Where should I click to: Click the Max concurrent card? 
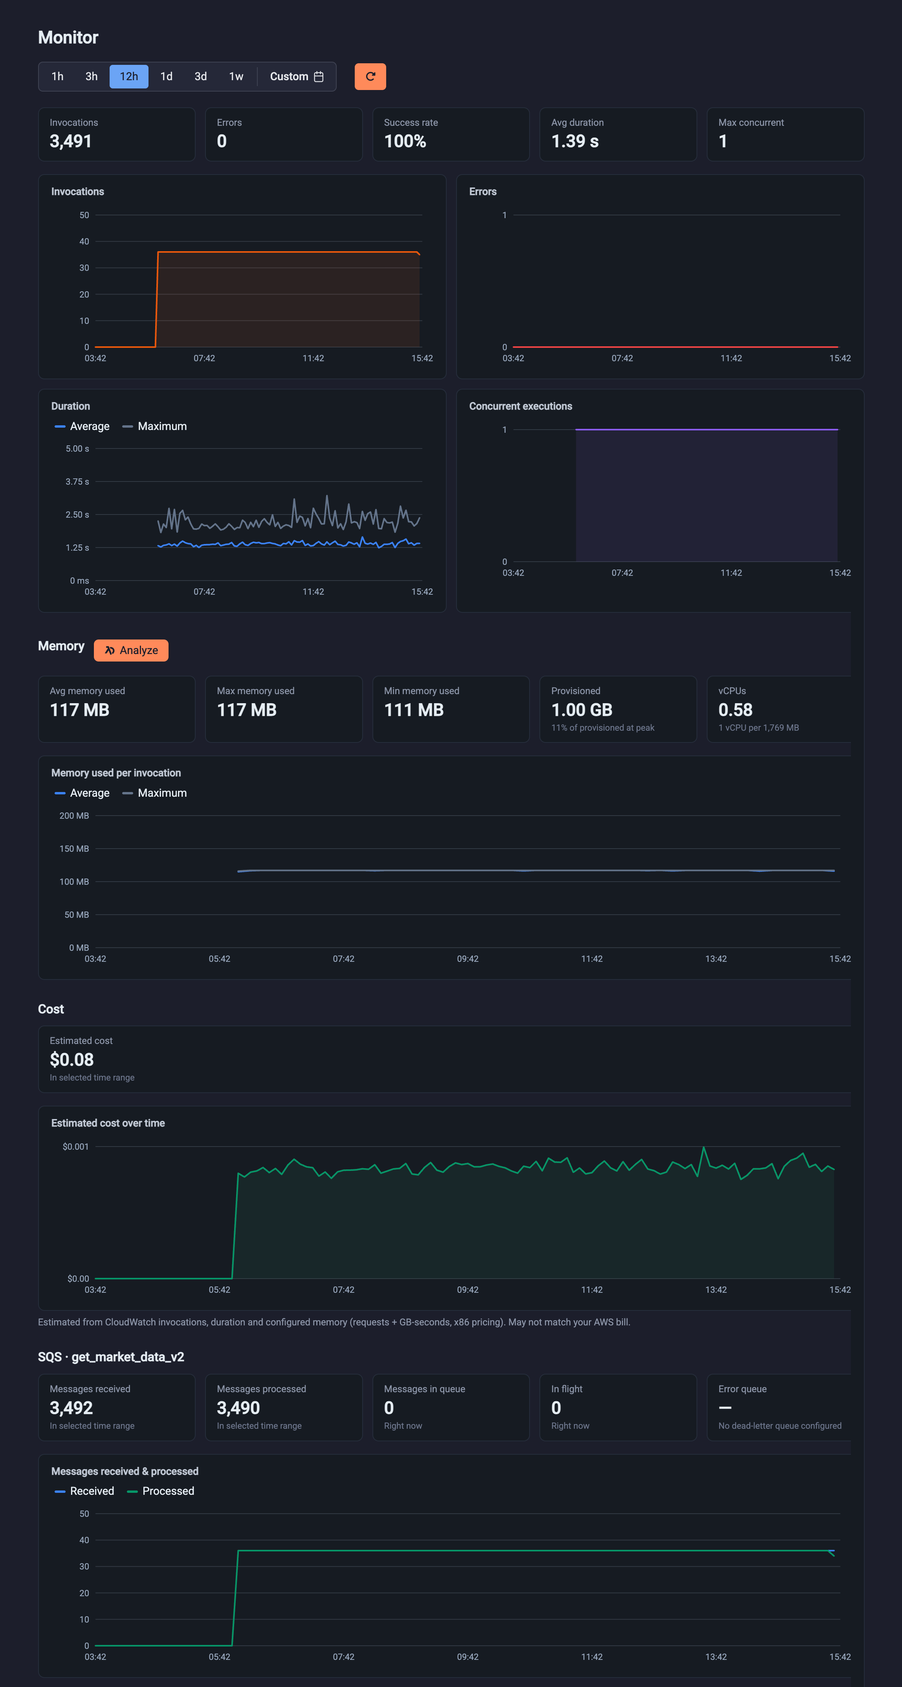[785, 134]
